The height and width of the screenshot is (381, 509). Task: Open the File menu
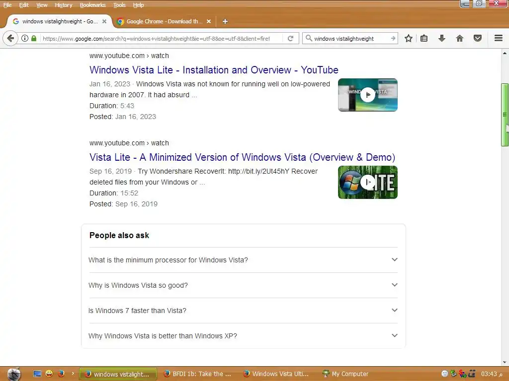click(7, 5)
